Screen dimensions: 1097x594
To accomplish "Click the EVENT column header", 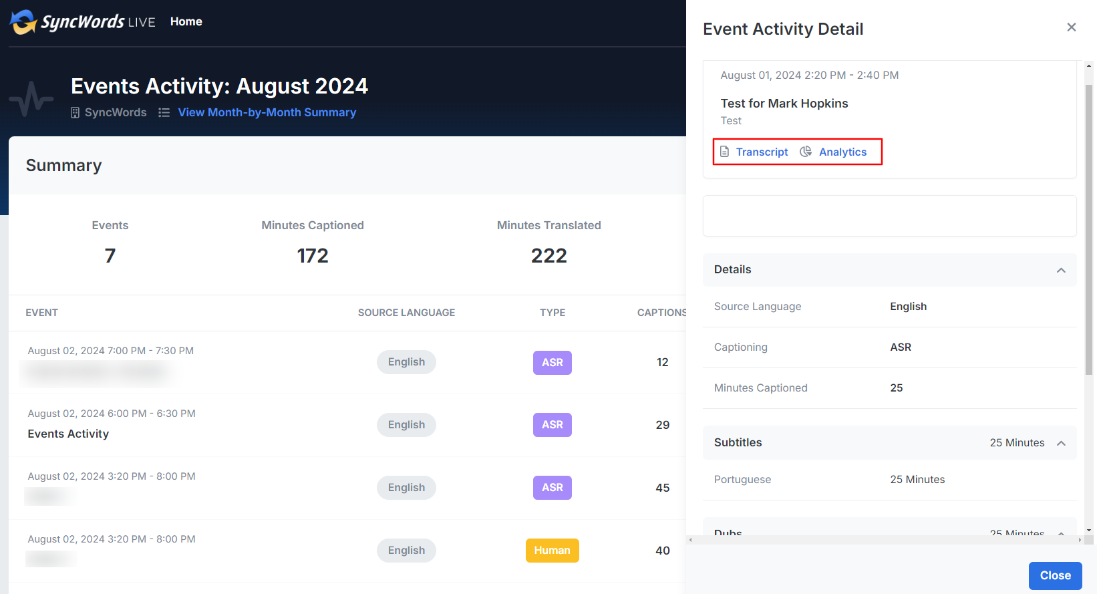I will 41,313.
